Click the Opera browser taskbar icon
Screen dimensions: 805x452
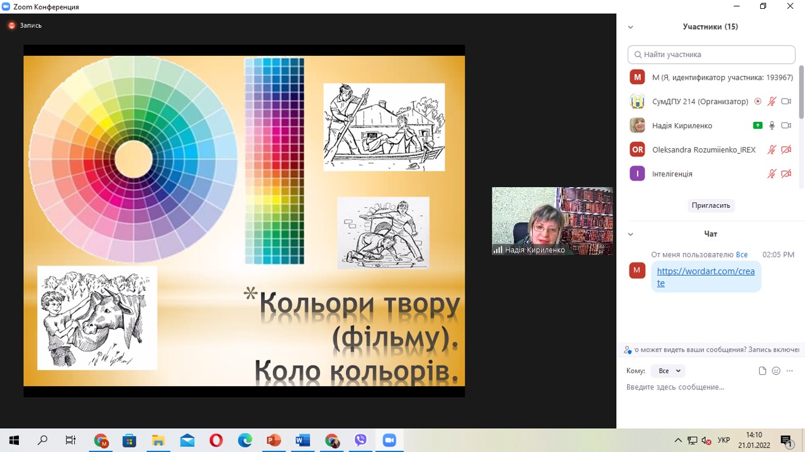click(x=216, y=441)
